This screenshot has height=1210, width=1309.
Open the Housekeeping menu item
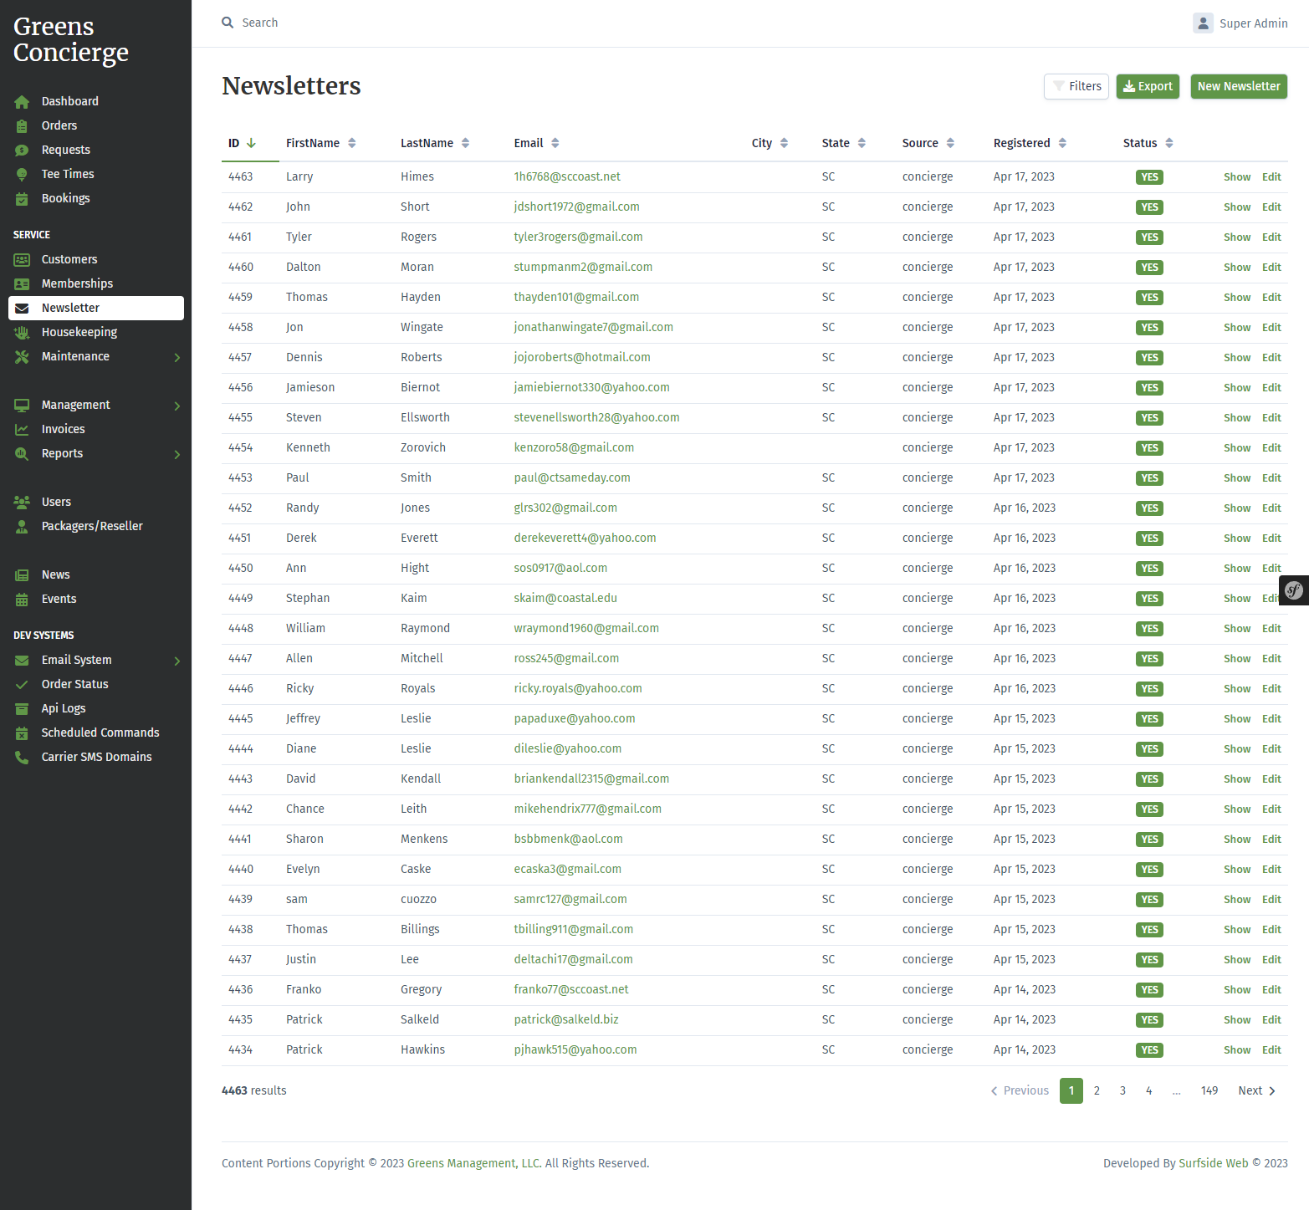pyautogui.click(x=96, y=333)
